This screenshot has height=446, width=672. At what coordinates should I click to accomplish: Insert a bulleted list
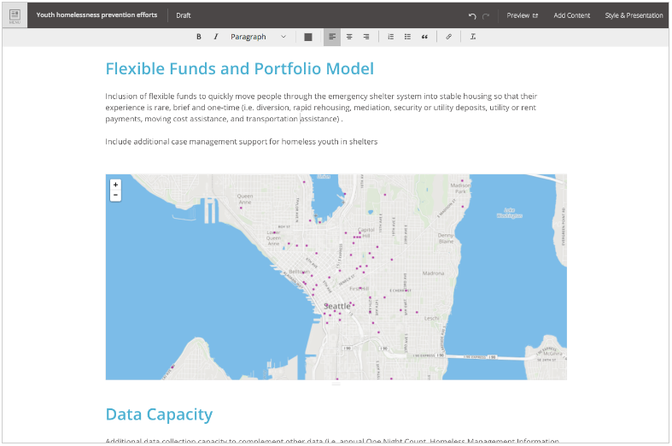click(x=407, y=37)
